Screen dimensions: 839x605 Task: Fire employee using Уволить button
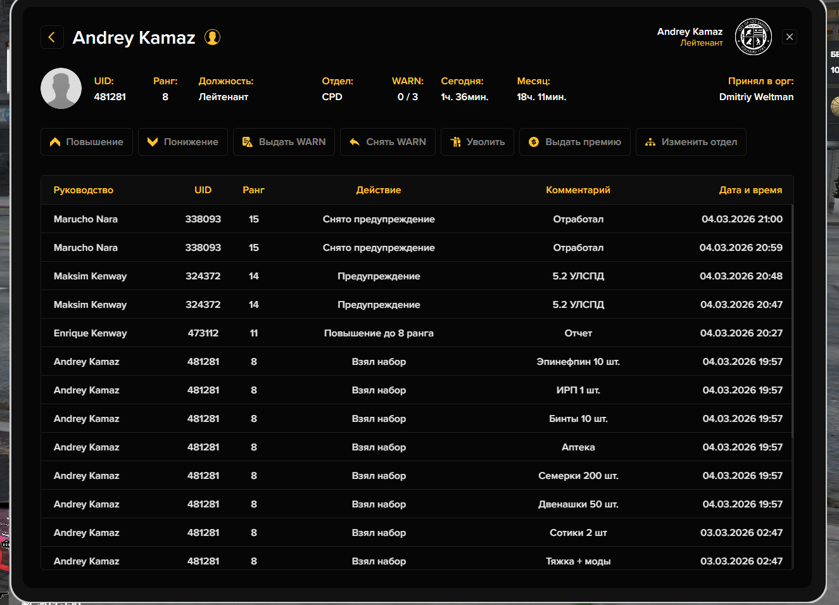477,142
